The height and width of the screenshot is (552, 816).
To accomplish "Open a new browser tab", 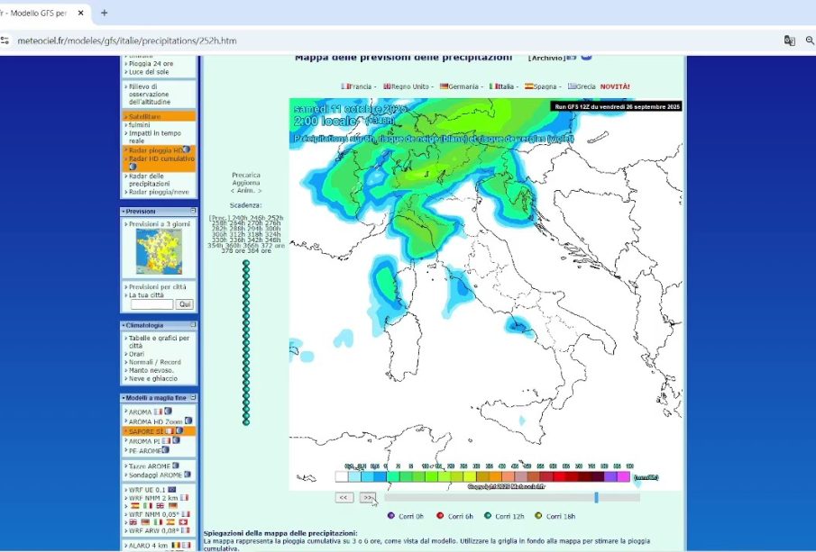I will coord(104,13).
